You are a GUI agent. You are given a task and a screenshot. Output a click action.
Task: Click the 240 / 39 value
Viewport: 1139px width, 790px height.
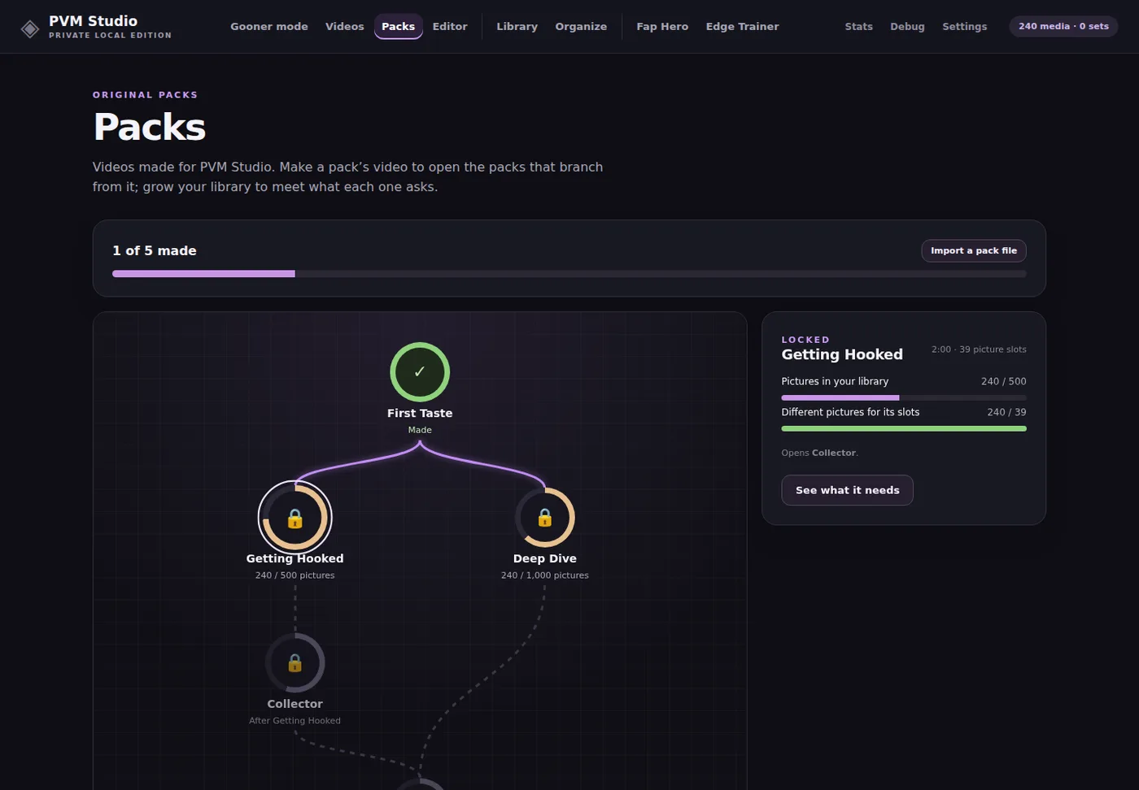1006,412
